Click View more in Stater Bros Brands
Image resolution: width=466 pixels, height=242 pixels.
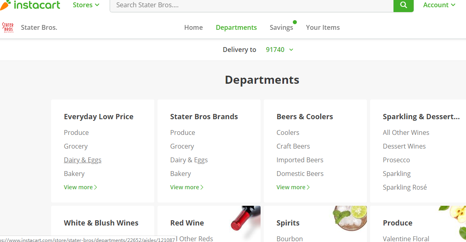(x=186, y=187)
